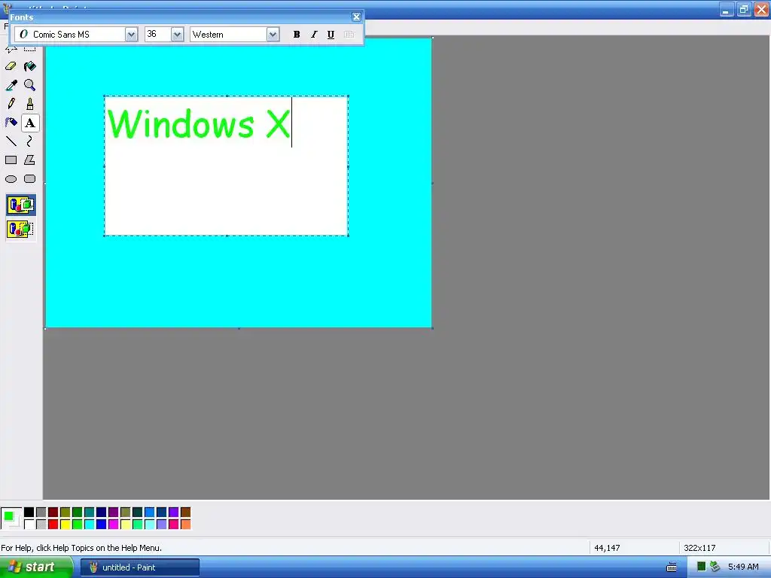
Task: Open the font name dropdown arrow
Action: [131, 35]
